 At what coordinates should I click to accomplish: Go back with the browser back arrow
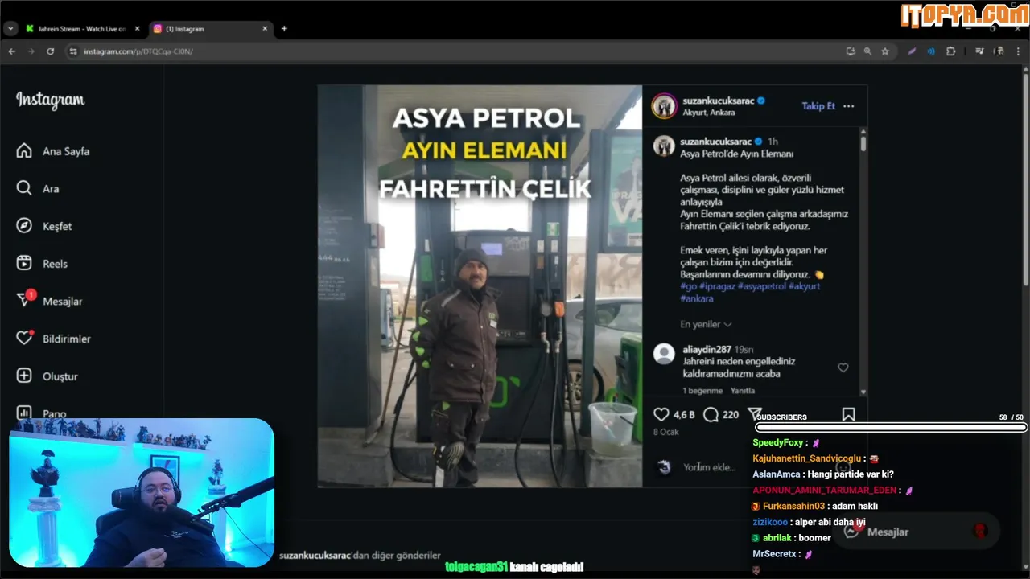[x=11, y=51]
